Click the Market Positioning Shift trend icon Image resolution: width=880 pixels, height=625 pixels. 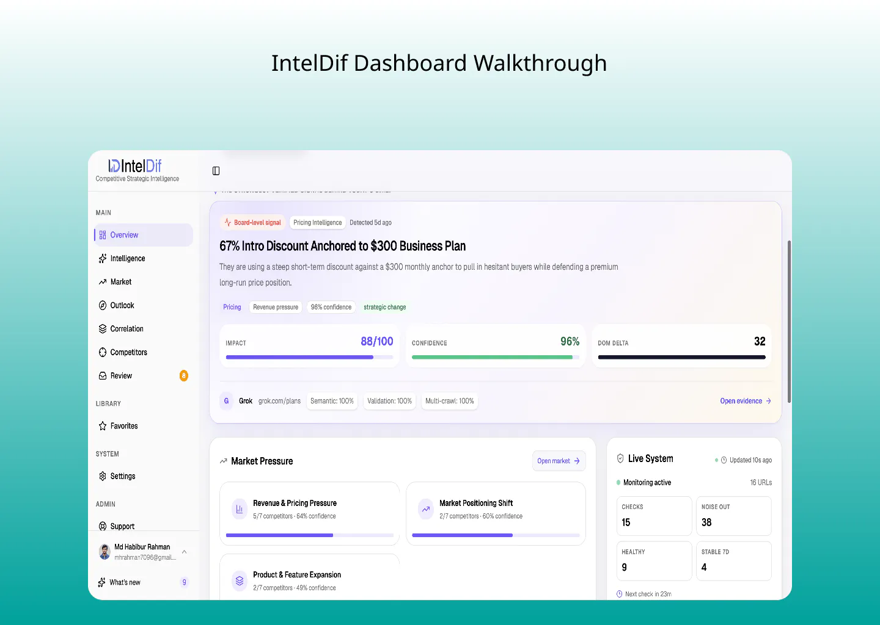(426, 509)
